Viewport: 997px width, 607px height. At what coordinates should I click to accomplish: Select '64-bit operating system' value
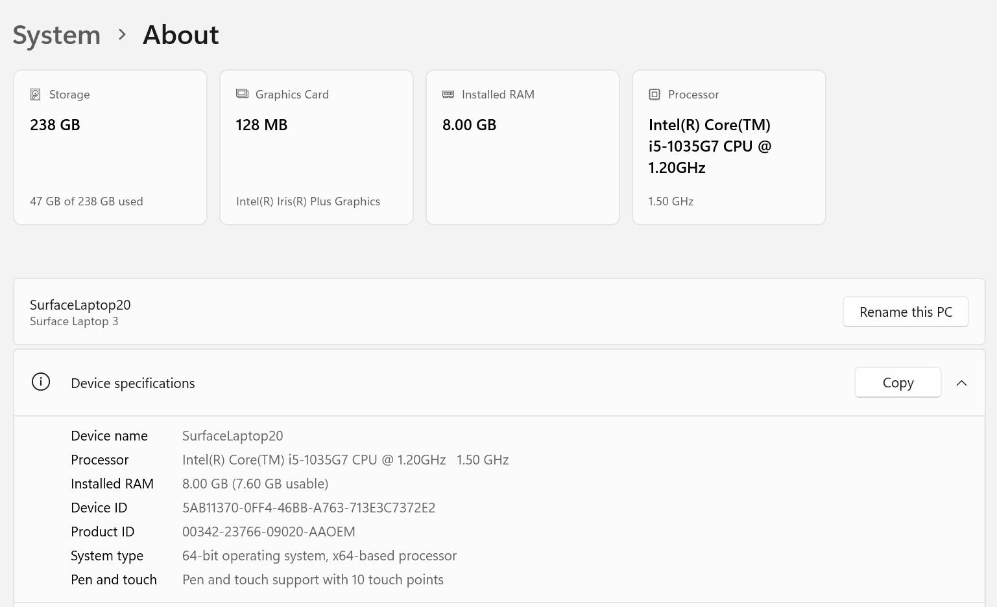(320, 556)
